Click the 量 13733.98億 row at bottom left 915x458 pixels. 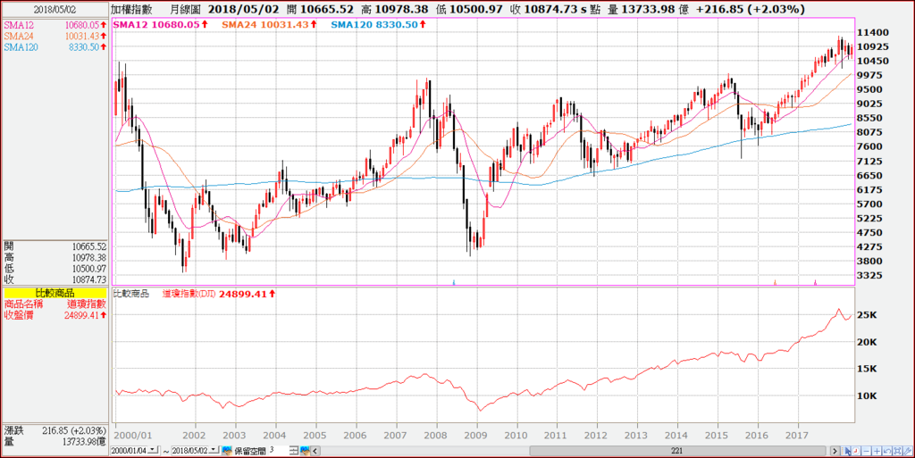click(x=55, y=442)
